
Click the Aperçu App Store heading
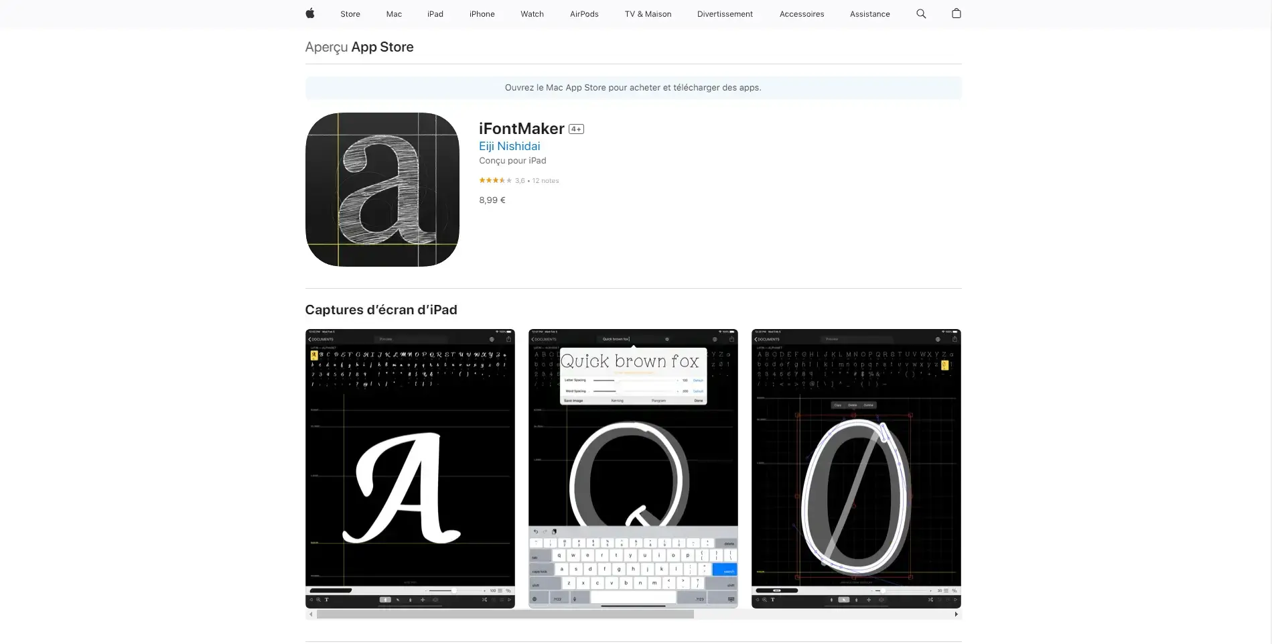click(359, 47)
